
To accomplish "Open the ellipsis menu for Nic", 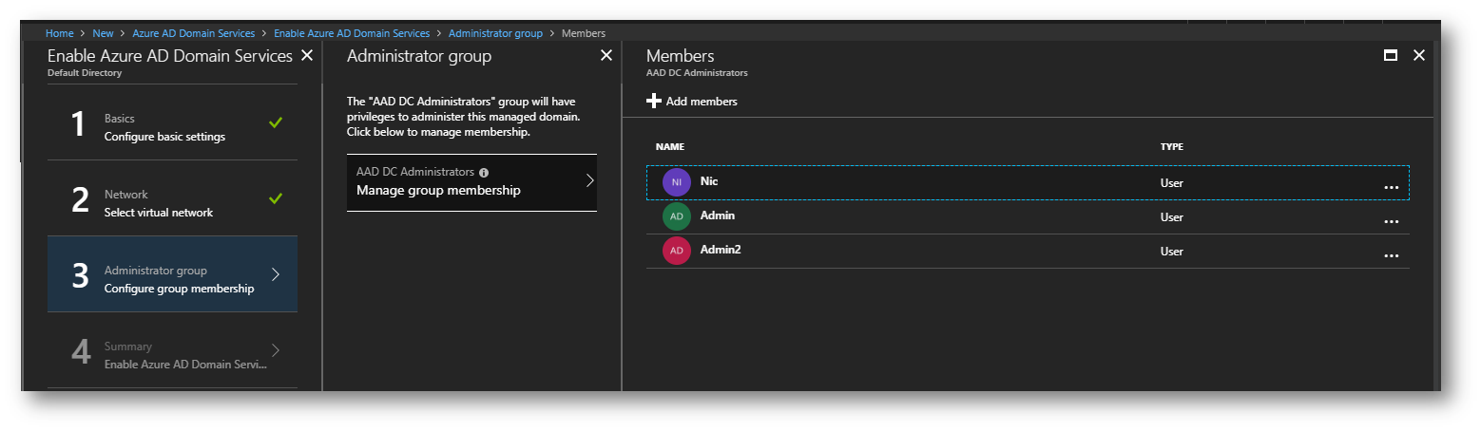I will click(1391, 188).
